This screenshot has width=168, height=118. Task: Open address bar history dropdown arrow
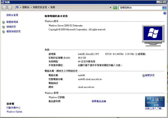(x=110, y=8)
